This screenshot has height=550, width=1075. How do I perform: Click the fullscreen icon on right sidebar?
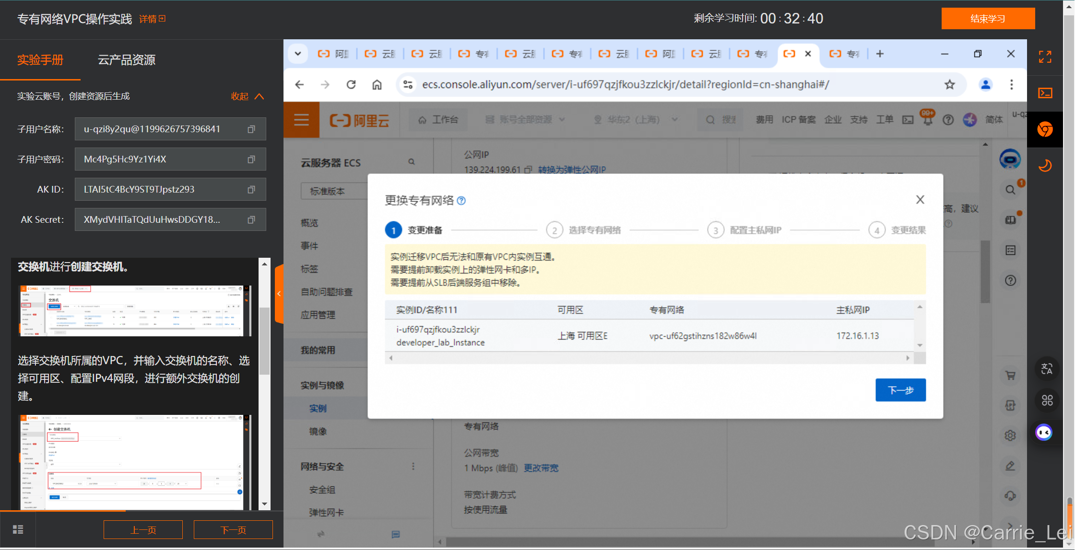tap(1045, 57)
